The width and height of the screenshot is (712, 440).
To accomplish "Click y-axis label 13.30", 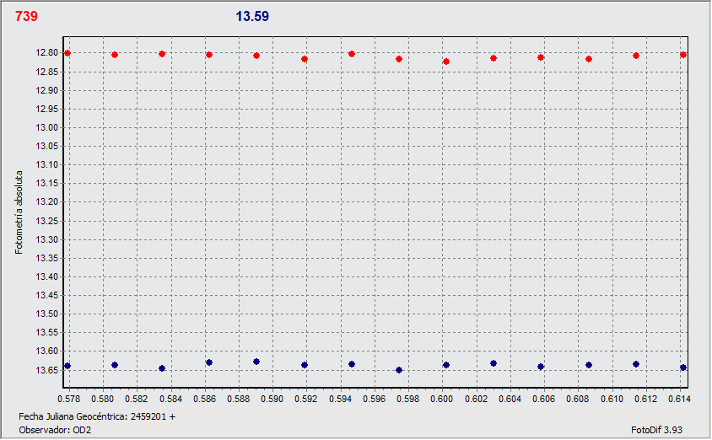I will pos(47,239).
